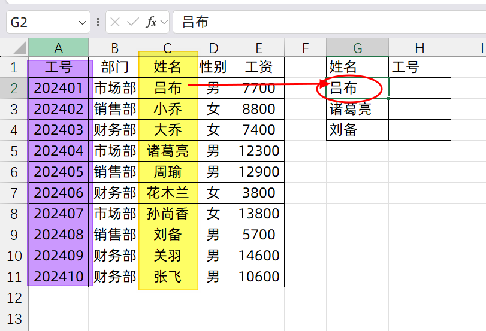This screenshot has height=331, width=486.
Task: Click cell C10 containing 关羽
Action: (167, 256)
